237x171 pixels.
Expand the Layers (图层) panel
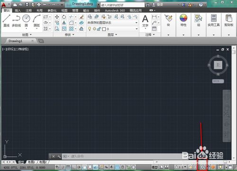click(x=112, y=34)
